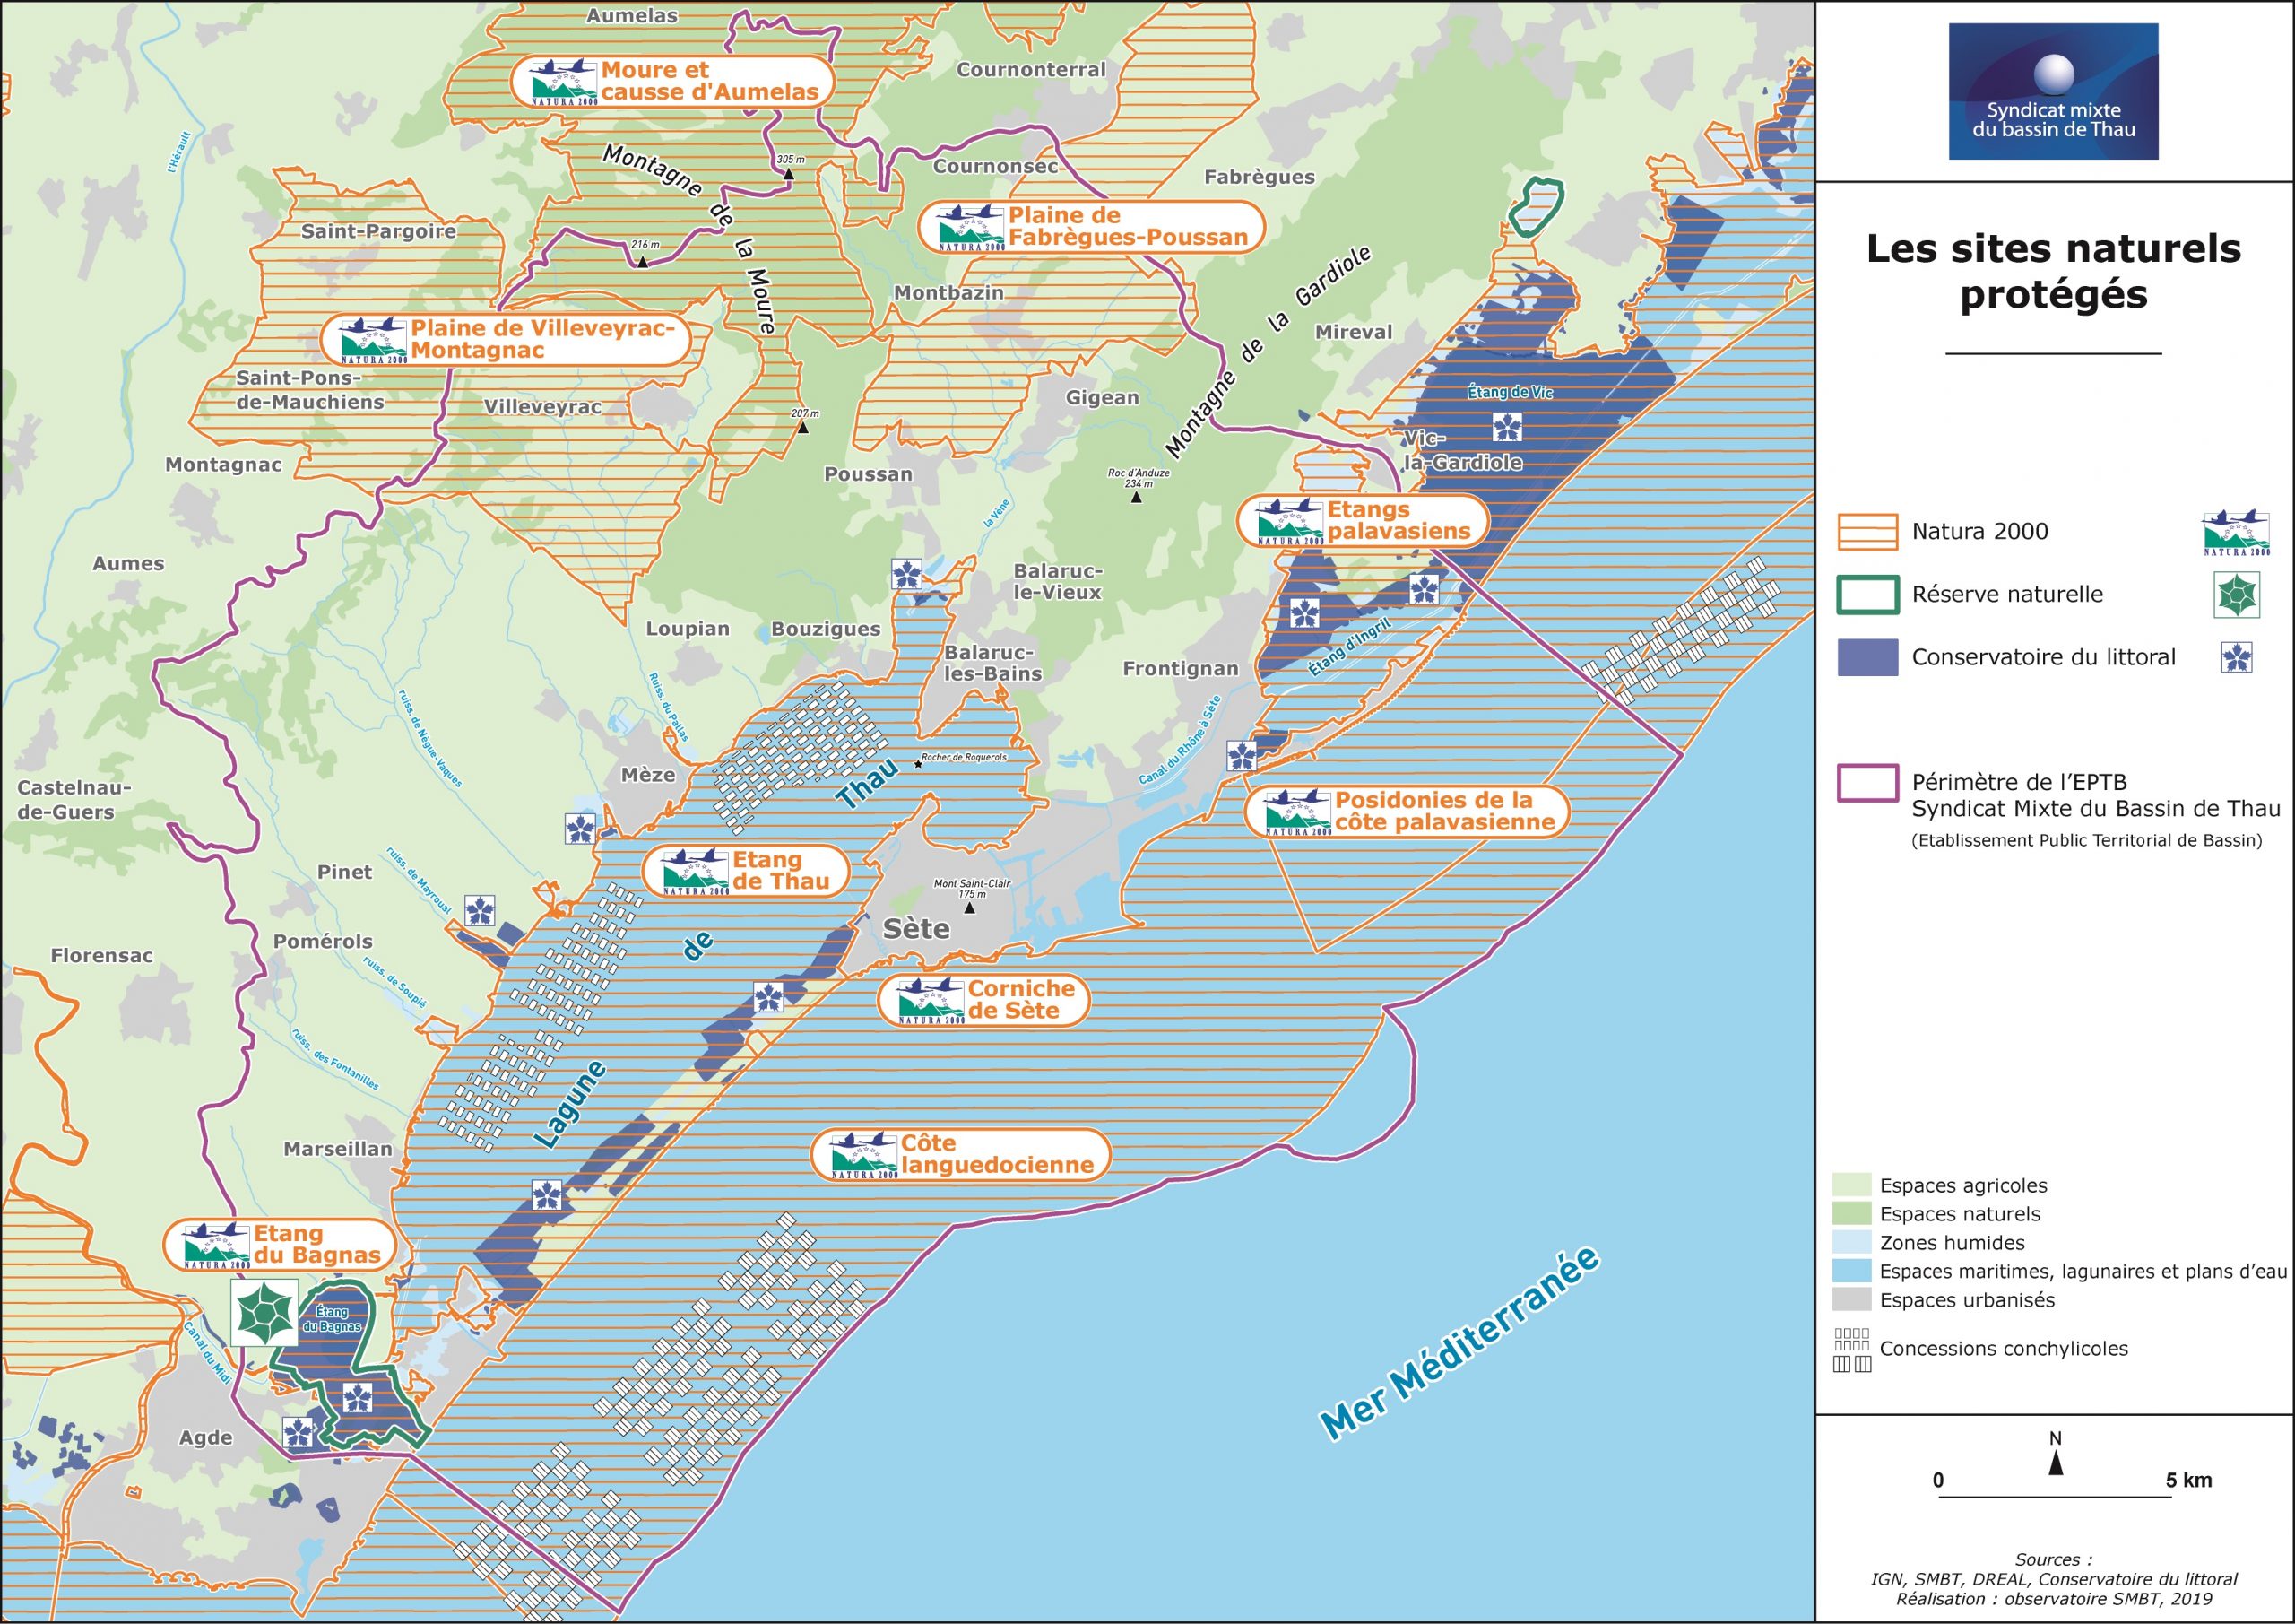
Task: Click the Espaces maritimes legend swatch
Action: pyautogui.click(x=1851, y=1271)
